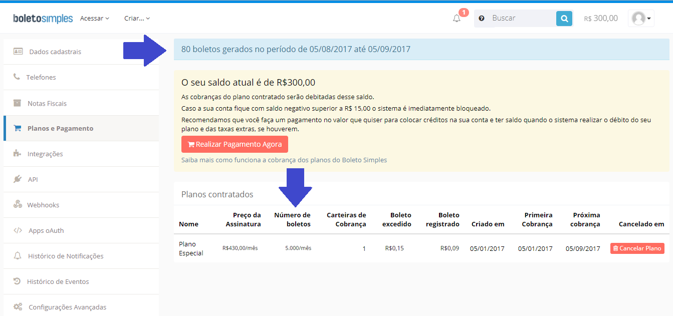Open Notas Fiscais section
Screen dimensions: 673x316
pyautogui.click(x=81, y=103)
